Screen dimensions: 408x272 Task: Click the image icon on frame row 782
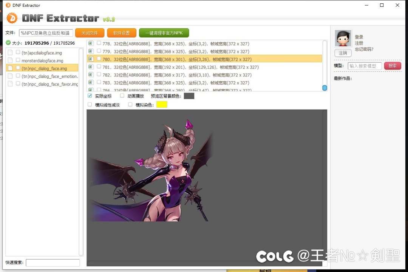[x=90, y=74]
